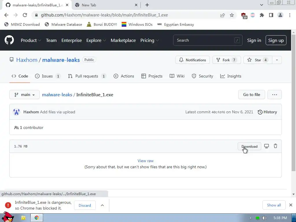Open History of the file

[x=267, y=112]
